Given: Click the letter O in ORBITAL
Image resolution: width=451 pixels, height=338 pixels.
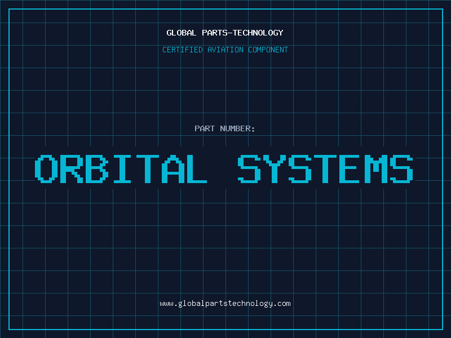Looking at the screenshot, I should tap(47, 169).
